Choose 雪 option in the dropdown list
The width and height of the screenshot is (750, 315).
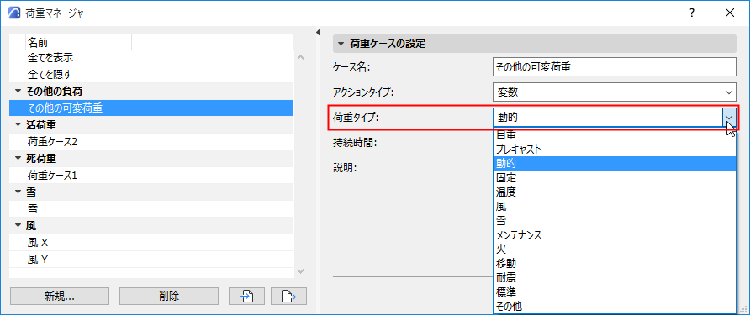(614, 220)
